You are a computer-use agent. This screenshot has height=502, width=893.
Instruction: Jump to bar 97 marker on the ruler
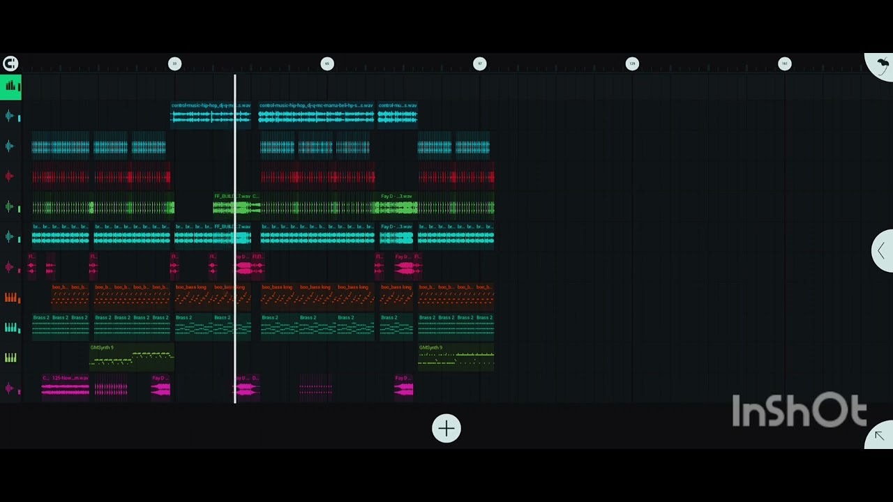(x=479, y=63)
